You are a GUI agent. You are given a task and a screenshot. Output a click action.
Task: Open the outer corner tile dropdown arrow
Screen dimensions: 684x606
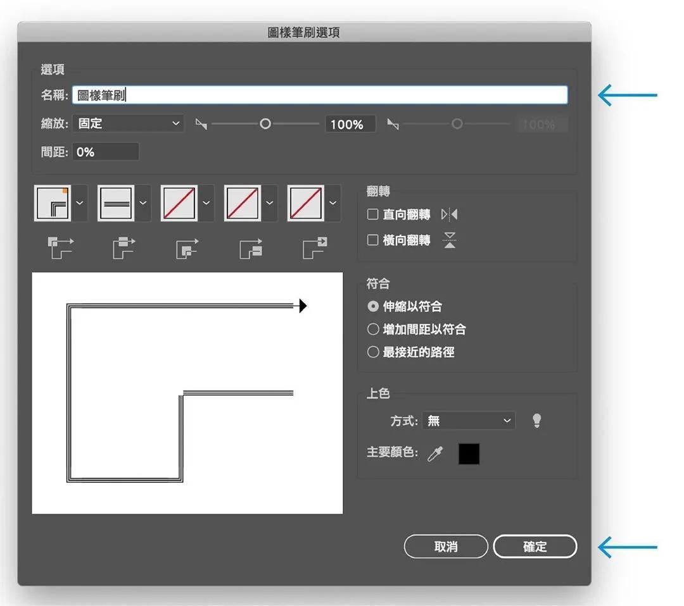click(x=80, y=203)
